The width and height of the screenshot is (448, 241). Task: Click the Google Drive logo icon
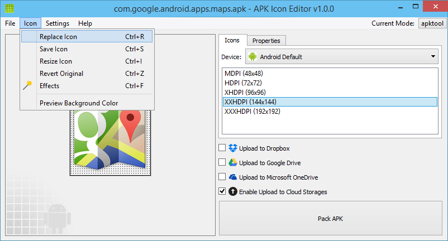point(233,163)
